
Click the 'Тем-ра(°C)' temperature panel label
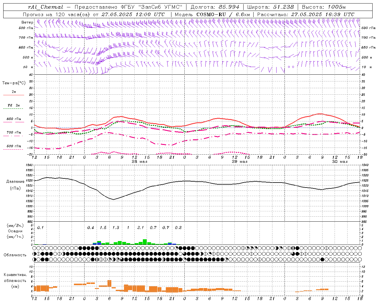[14, 83]
